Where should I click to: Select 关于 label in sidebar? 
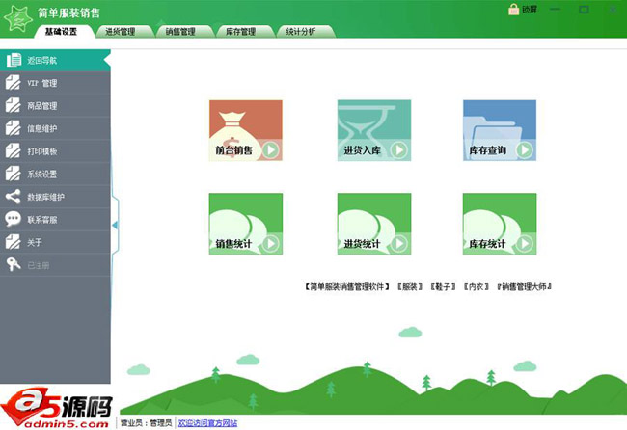(35, 243)
